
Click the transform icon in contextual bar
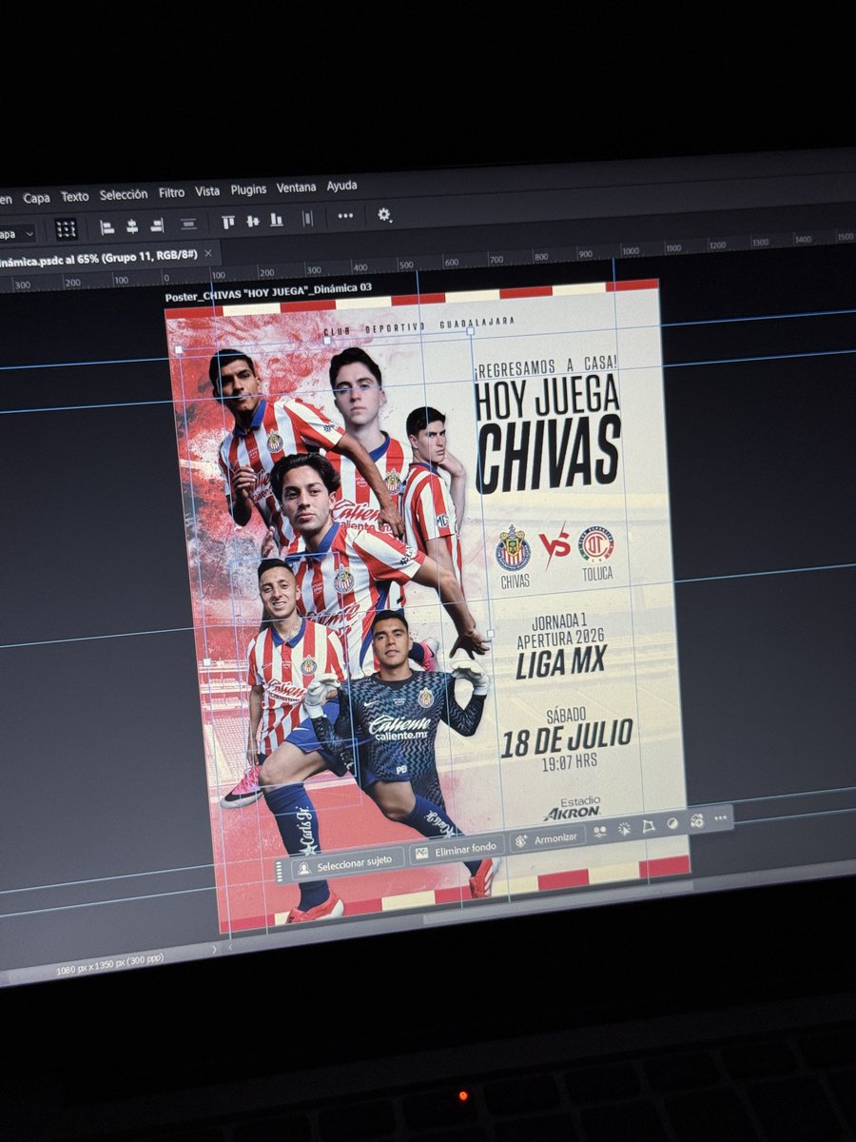(x=649, y=825)
